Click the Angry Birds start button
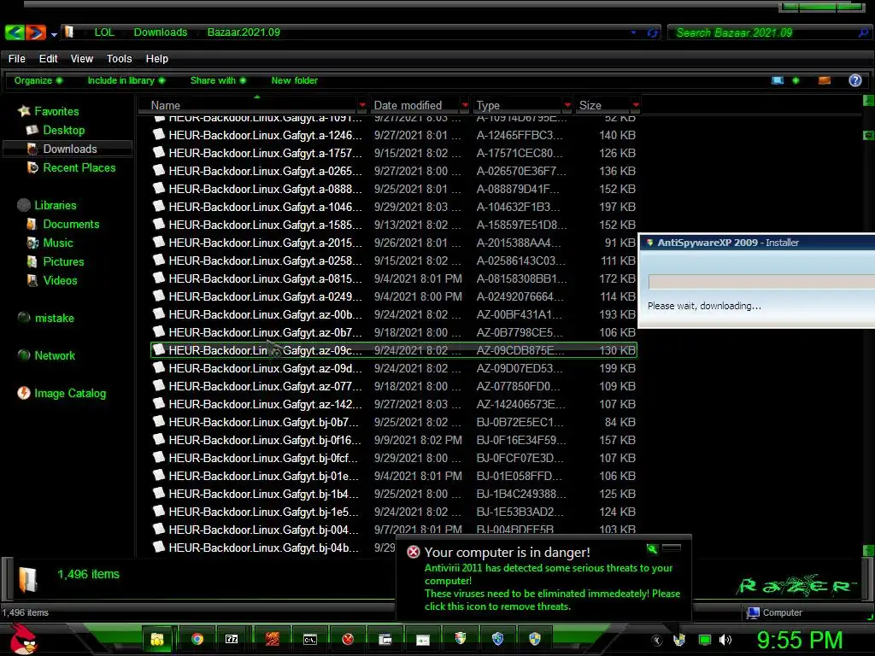Screen dimensions: 875x656 pos(22,639)
